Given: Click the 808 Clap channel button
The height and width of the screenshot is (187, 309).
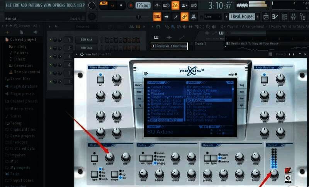Looking at the screenshot, I should pos(86,48).
